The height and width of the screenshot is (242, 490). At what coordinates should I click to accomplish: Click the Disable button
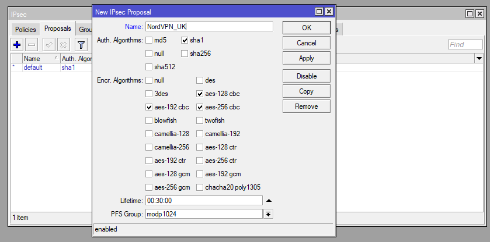tap(307, 76)
